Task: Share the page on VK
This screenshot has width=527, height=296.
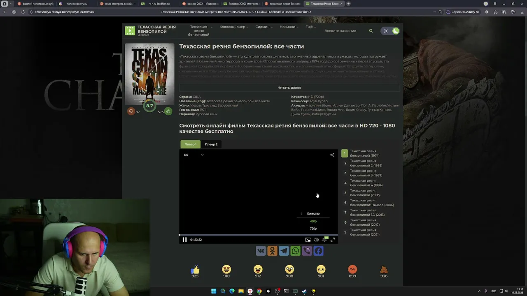Action: point(261,251)
